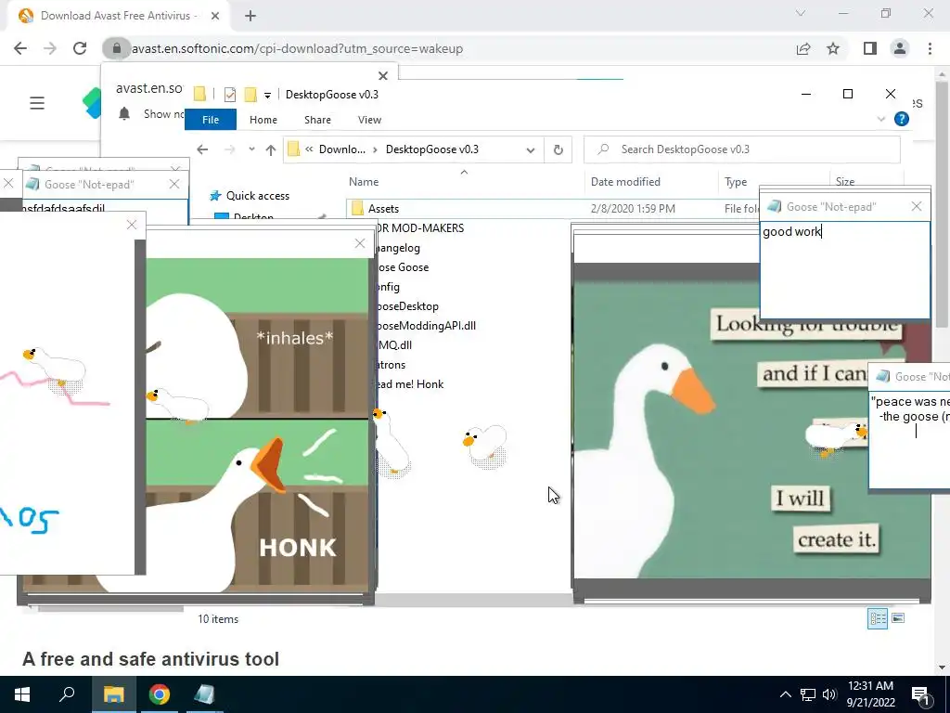Bookmark this page with the star

[833, 48]
